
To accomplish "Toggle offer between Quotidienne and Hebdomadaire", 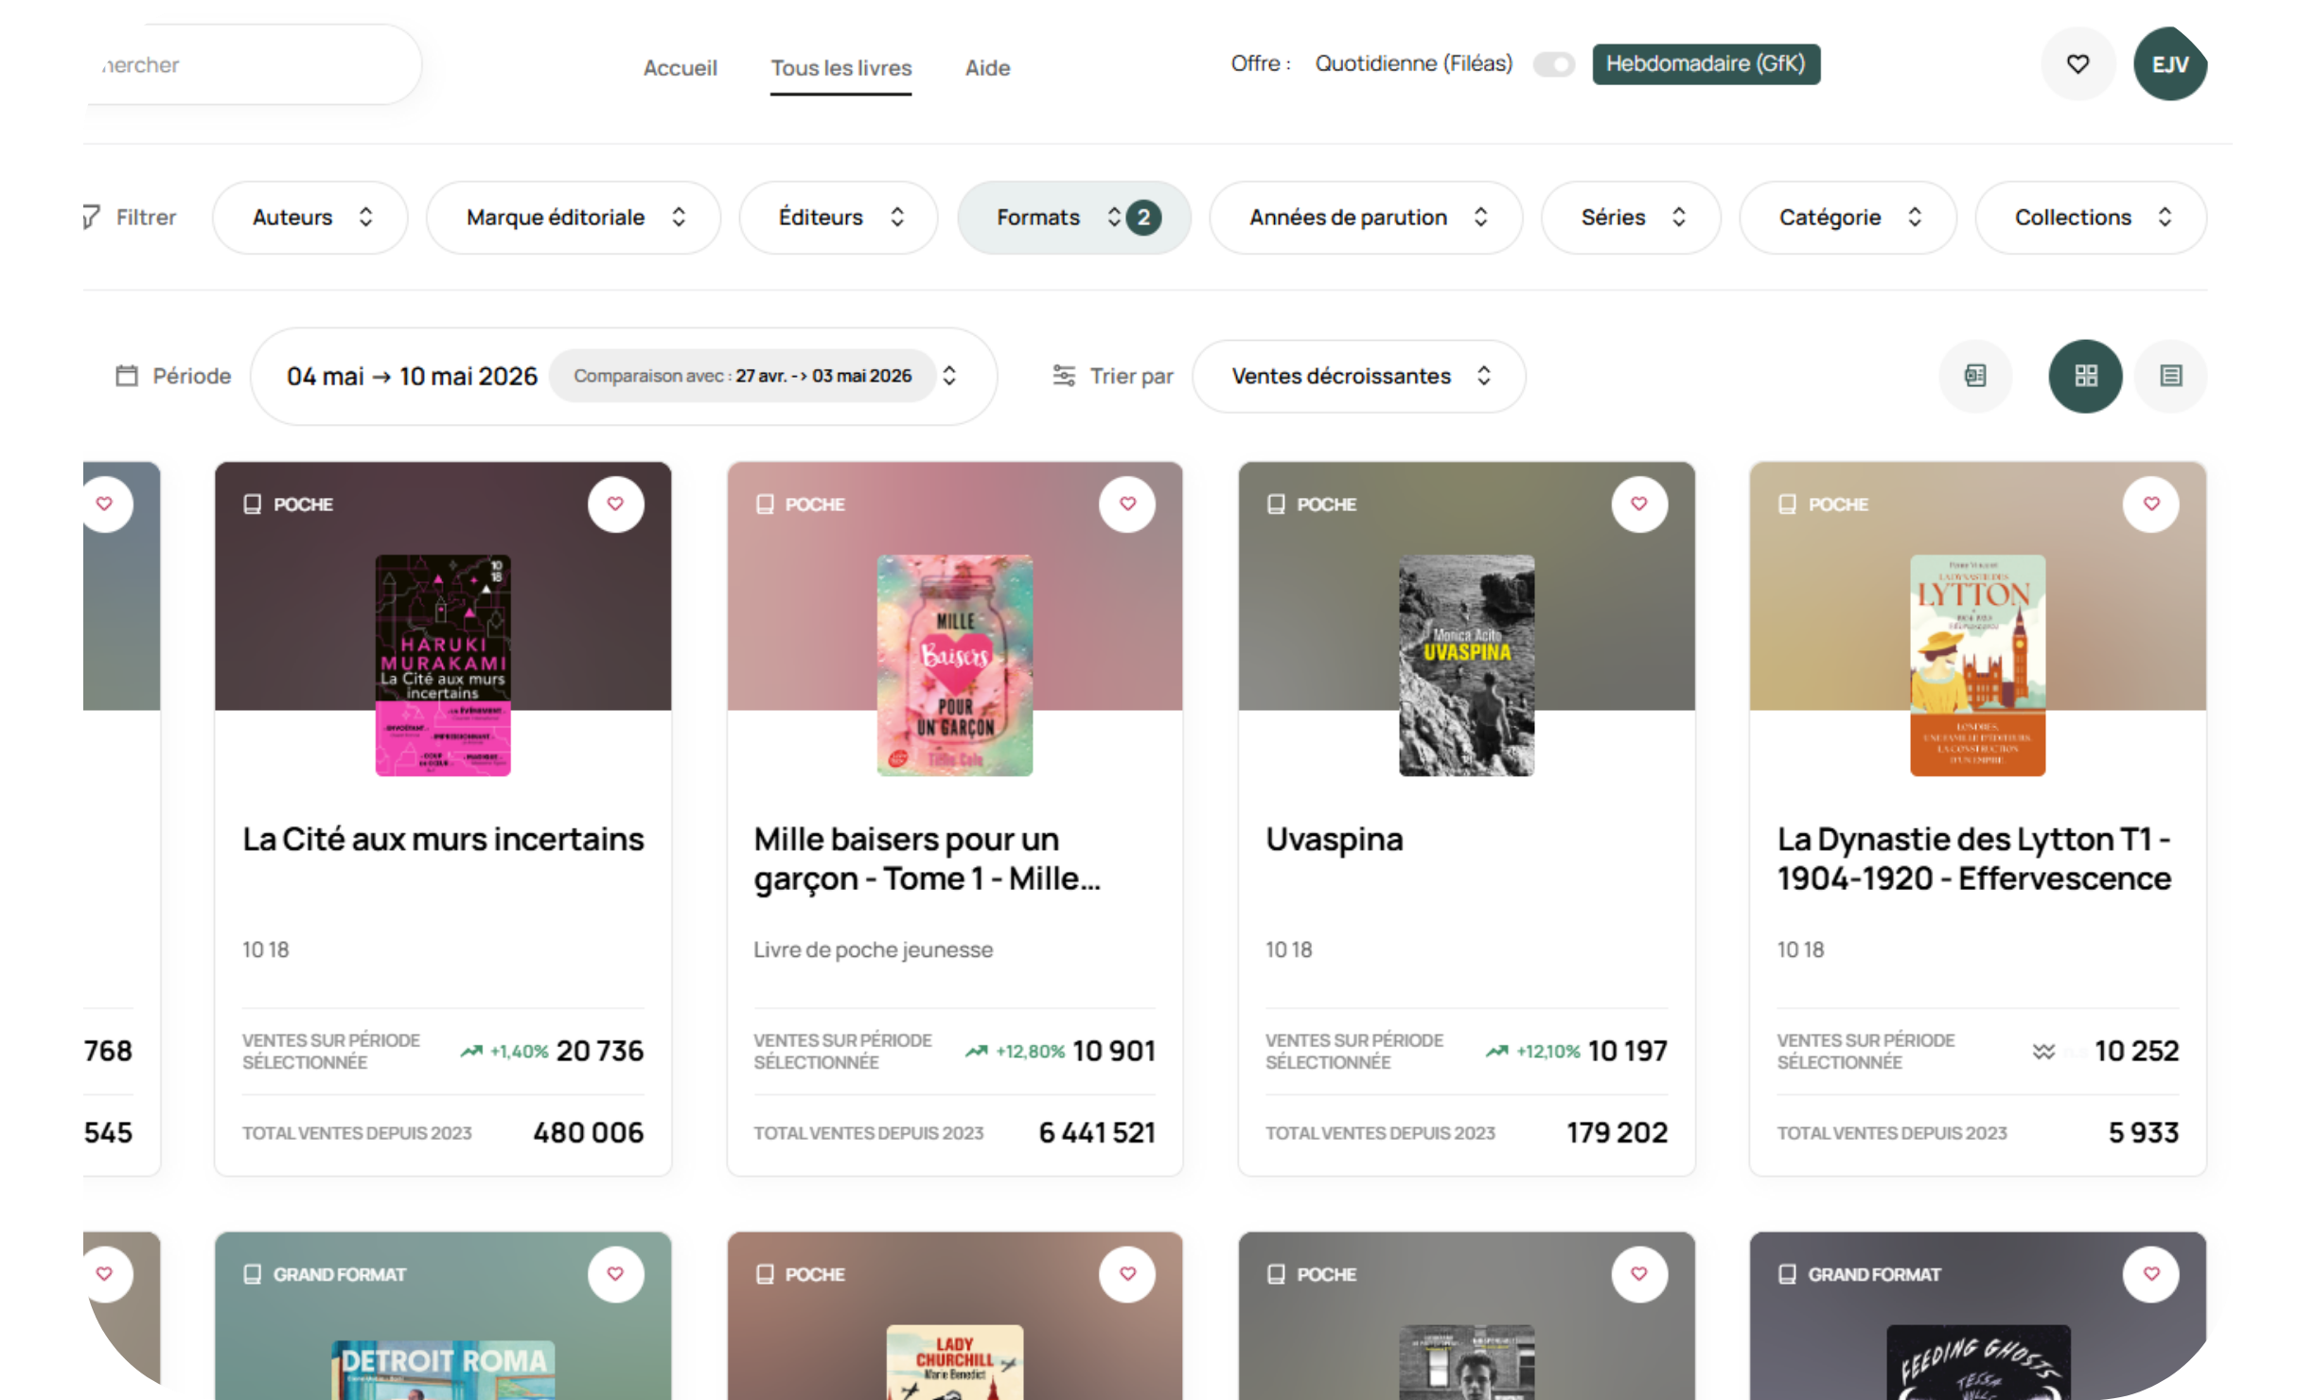I will coord(1553,64).
